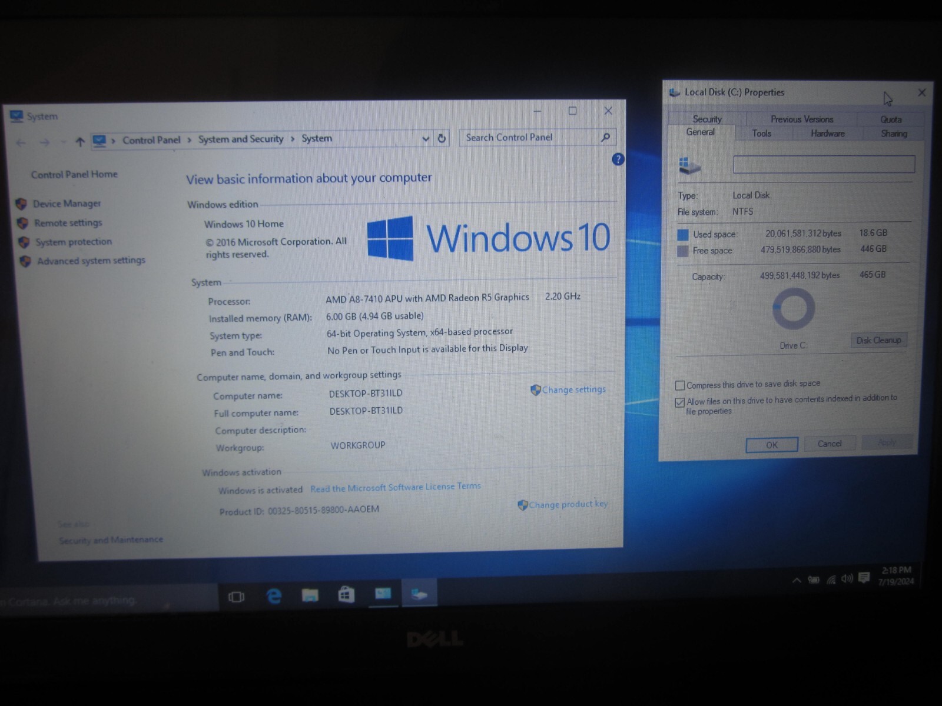Open Advanced system settings
The image size is (942, 706).
(91, 261)
